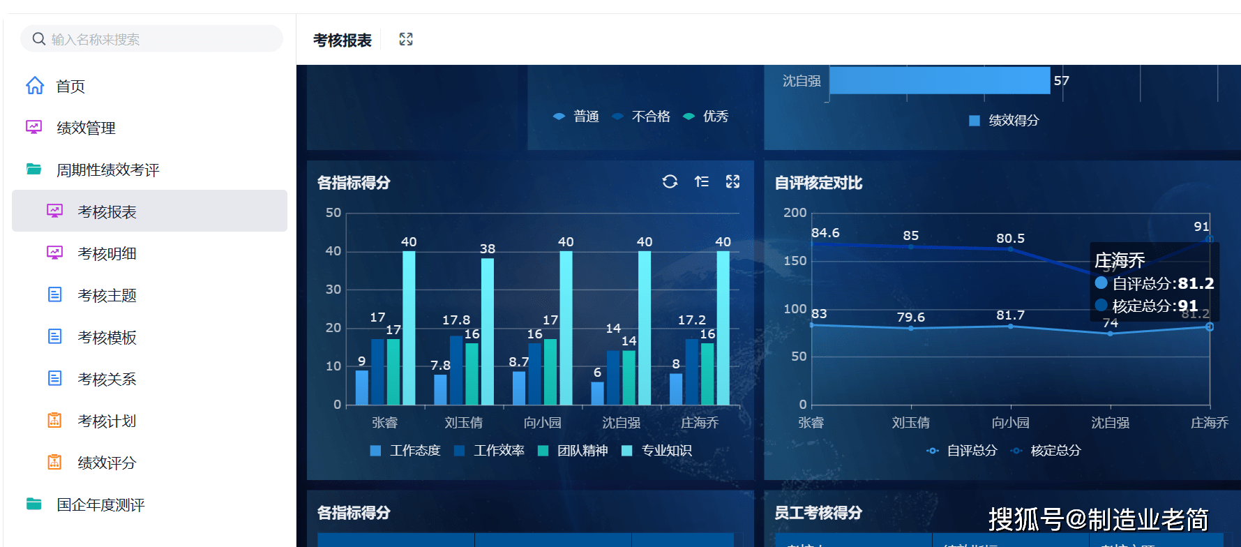This screenshot has width=1241, height=547.
Task: Open the 首页 home icon
Action: pyautogui.click(x=35, y=85)
